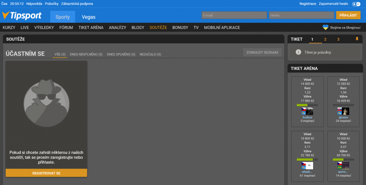366x185 pixels.
Task: Filter by Dnes nesplněno tab
Action: click(x=86, y=55)
